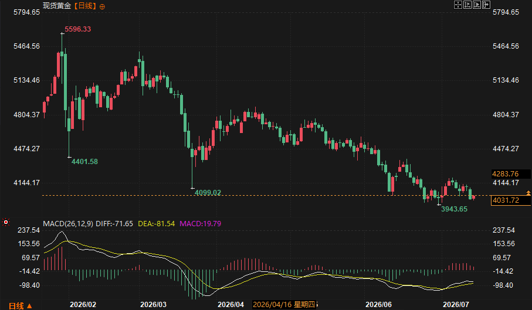532x310 pixels.
Task: Click the export panel arrow icon
Action: [x=486, y=5]
